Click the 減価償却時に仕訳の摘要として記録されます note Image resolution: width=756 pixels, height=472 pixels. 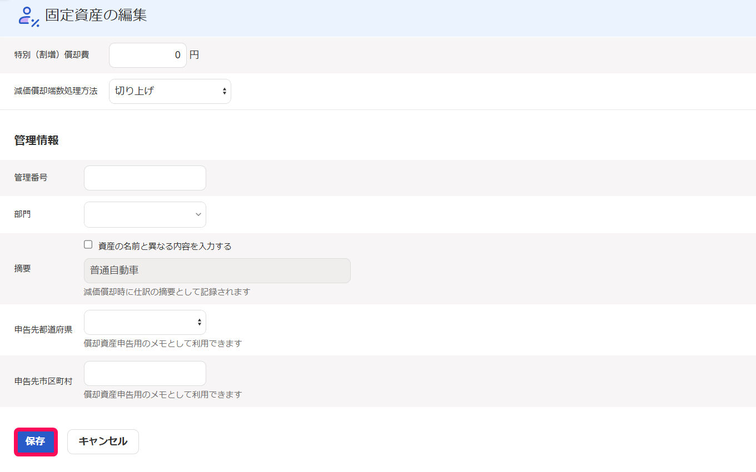point(167,292)
